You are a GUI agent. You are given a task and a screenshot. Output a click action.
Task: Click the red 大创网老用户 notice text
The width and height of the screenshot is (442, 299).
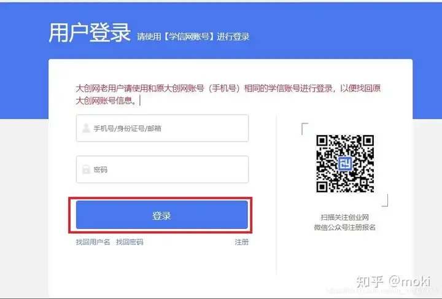tap(228, 94)
